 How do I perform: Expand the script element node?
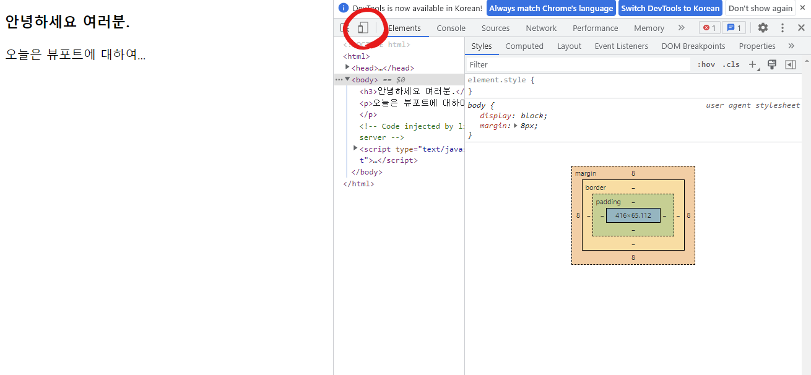[x=355, y=149]
